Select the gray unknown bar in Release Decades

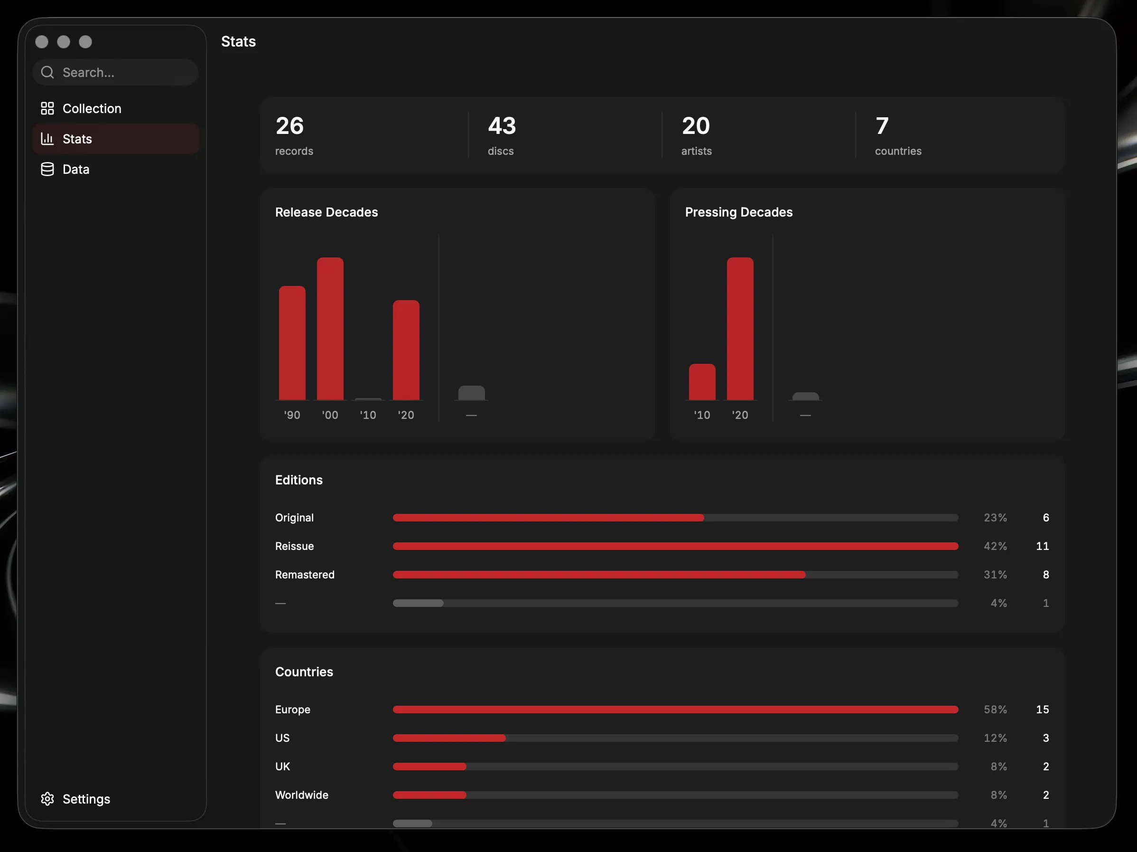[x=471, y=393]
